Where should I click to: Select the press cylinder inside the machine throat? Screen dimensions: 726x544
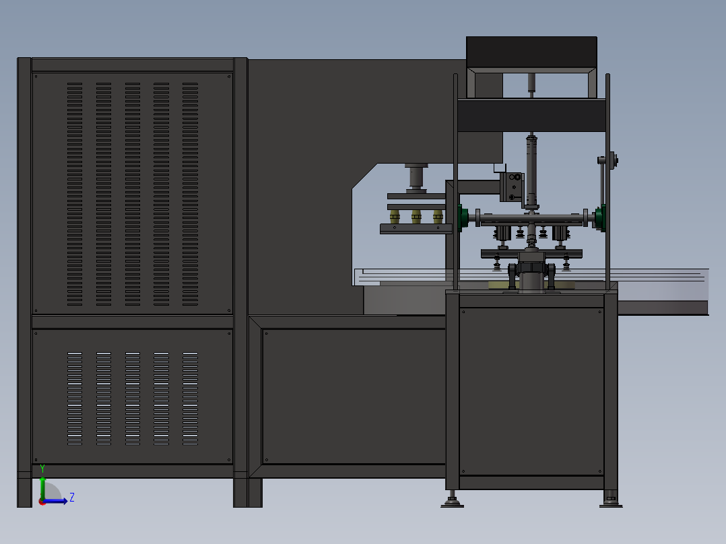pyautogui.click(x=416, y=178)
